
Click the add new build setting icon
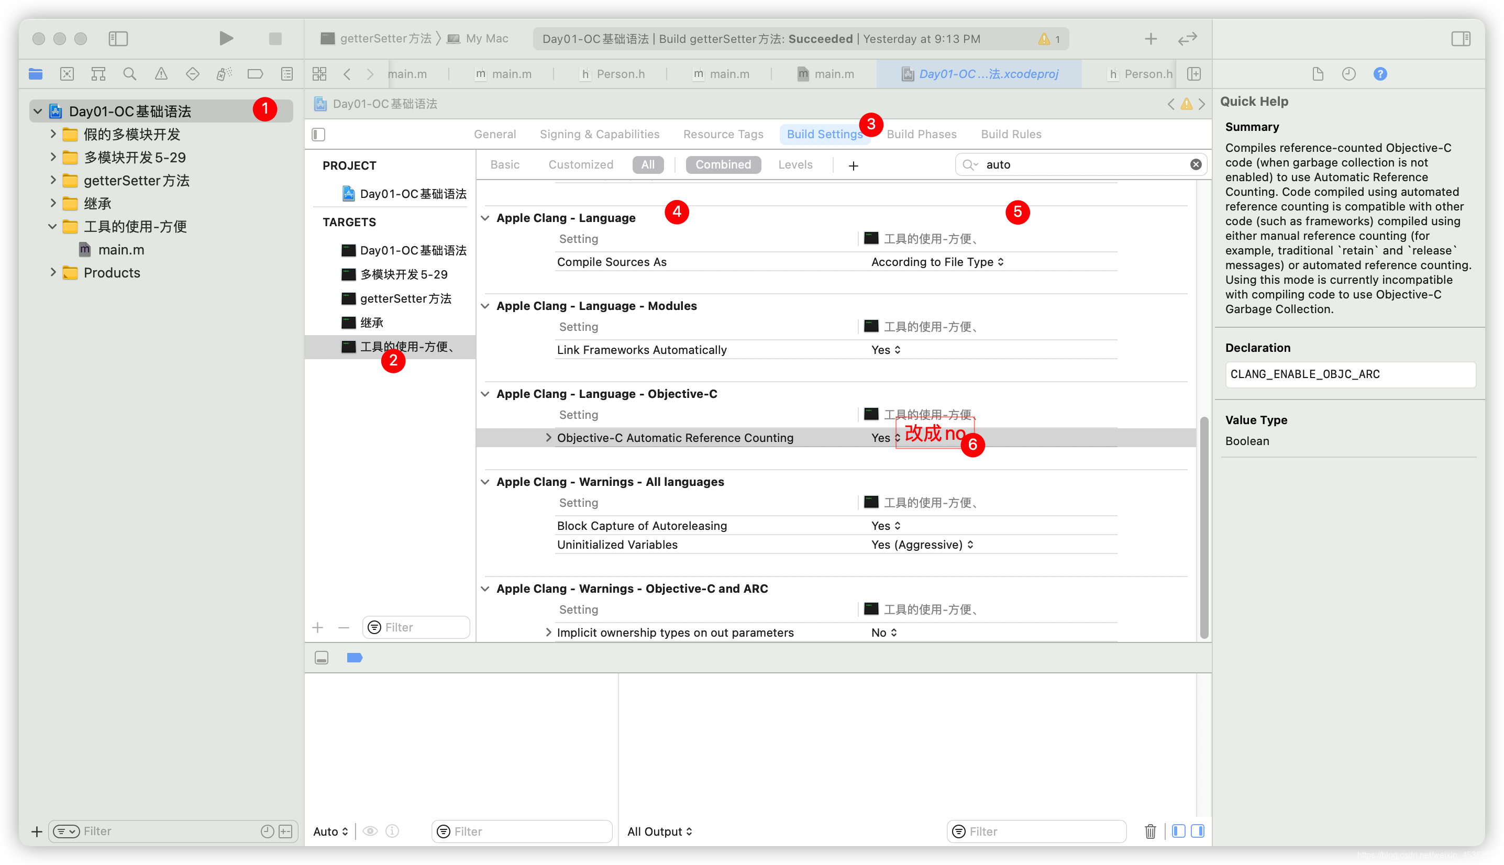pos(855,165)
